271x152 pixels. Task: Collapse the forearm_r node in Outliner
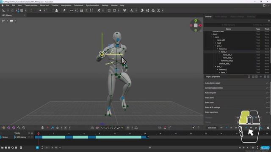click(218, 49)
